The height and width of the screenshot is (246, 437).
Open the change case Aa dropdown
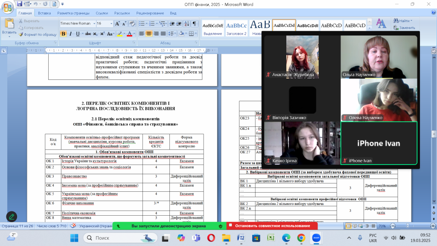pos(110,34)
